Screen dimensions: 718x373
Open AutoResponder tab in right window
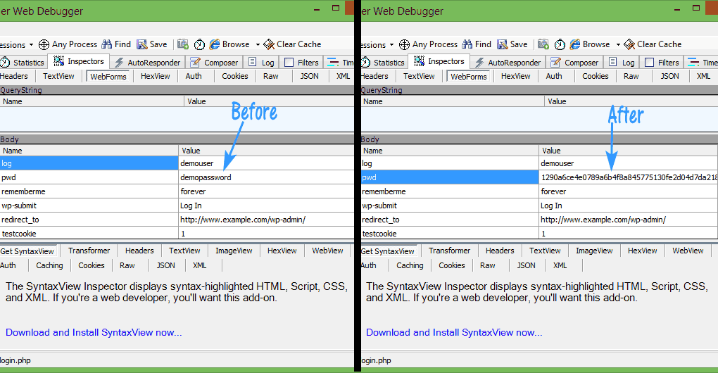pos(508,62)
